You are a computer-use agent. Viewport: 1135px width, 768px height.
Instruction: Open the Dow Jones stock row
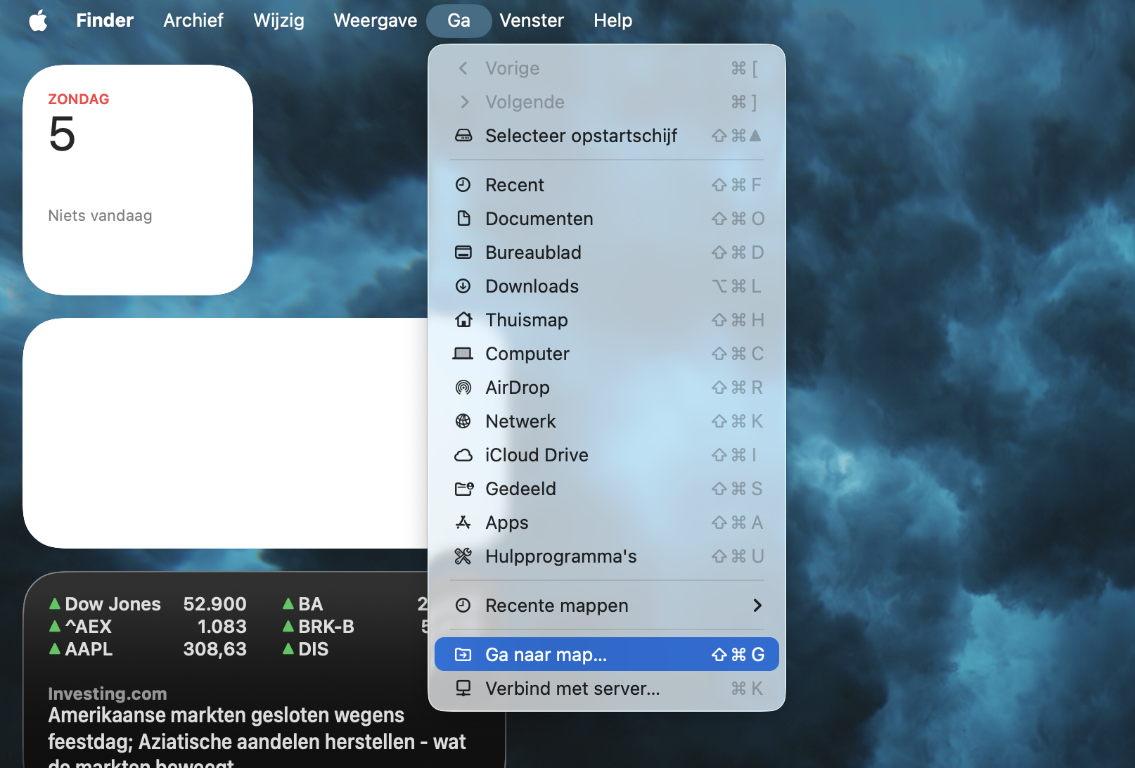[x=148, y=603]
